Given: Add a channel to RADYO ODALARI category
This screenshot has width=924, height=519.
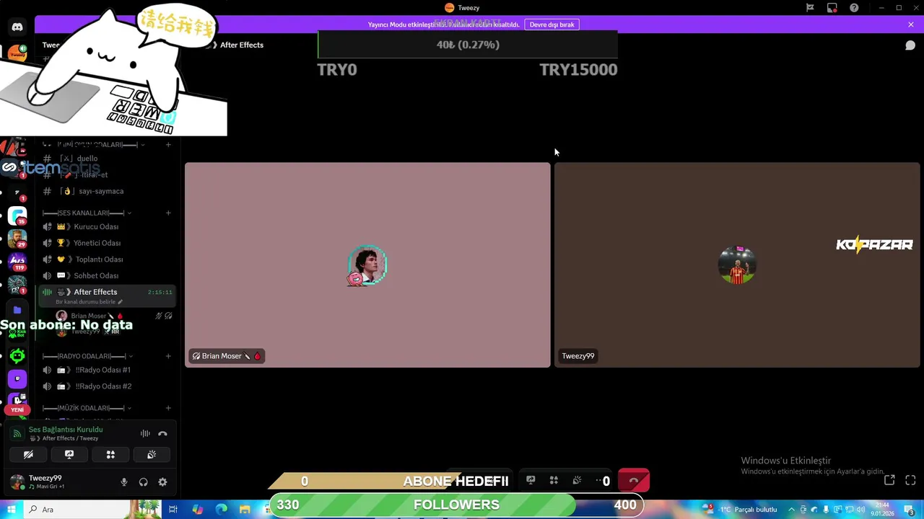Looking at the screenshot, I should (x=168, y=356).
